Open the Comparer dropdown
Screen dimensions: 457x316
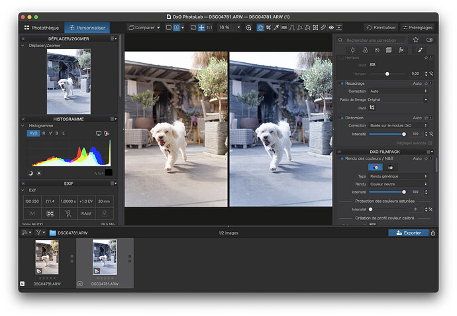pyautogui.click(x=144, y=27)
